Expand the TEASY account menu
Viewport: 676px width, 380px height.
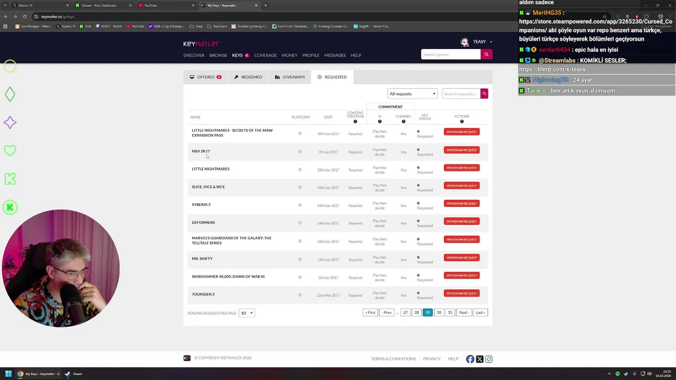482,42
